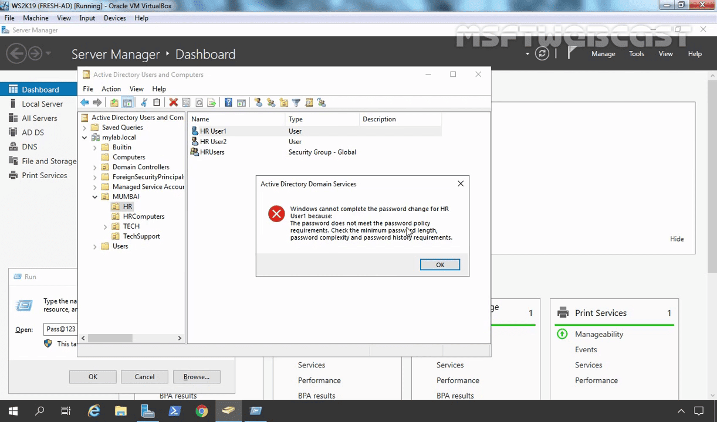The width and height of the screenshot is (717, 422).
Task: Click the Refresh icon in ADUC toolbar
Action: (x=199, y=103)
